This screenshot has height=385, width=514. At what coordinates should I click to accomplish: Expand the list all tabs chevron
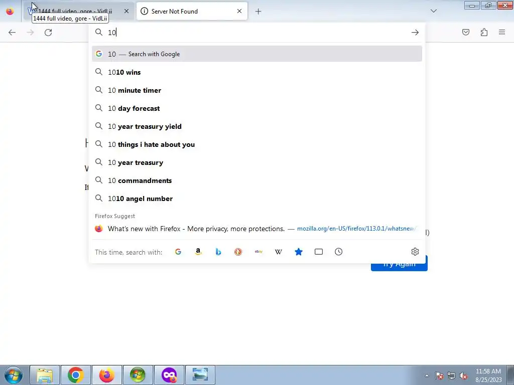click(434, 11)
